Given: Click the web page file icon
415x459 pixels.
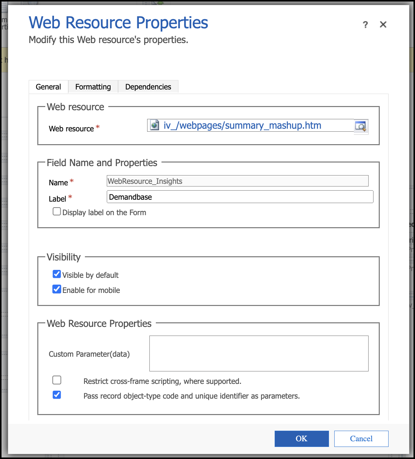Looking at the screenshot, I should pos(155,125).
